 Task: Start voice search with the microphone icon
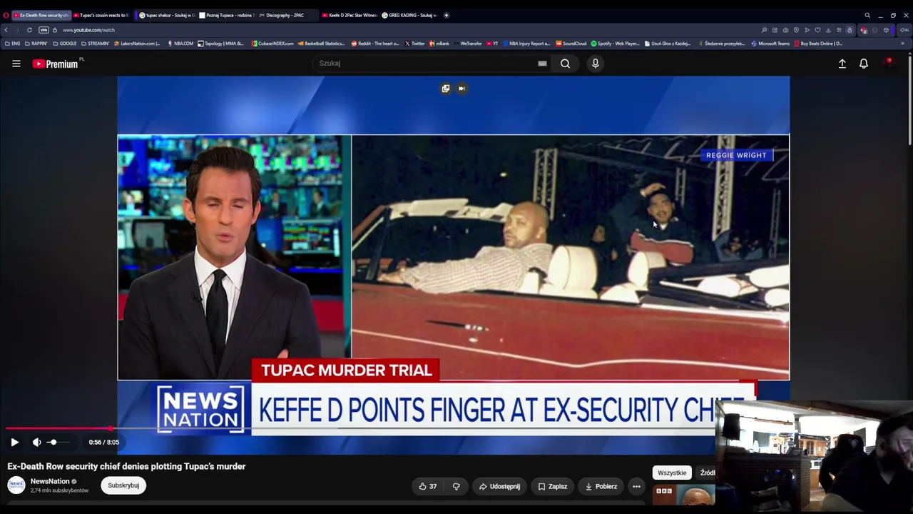(596, 64)
